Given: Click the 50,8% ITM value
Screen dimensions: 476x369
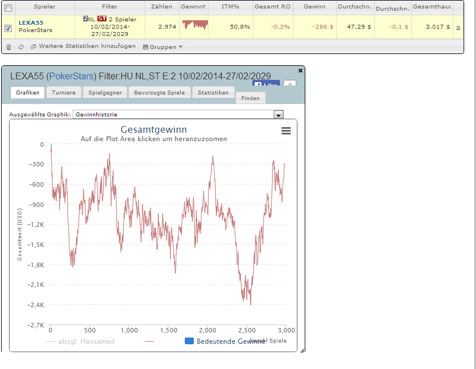Looking at the screenshot, I should tap(240, 27).
